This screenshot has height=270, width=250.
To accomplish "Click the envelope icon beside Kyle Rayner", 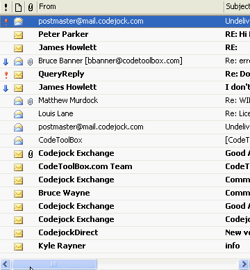I will tap(18, 246).
